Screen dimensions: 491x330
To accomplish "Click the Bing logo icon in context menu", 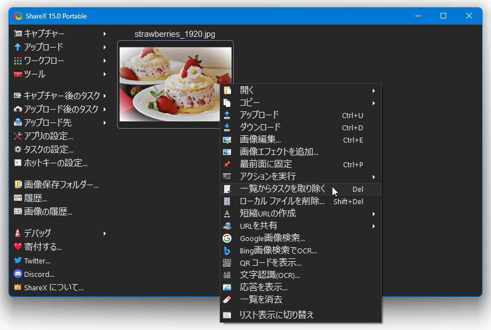I will 227,251.
